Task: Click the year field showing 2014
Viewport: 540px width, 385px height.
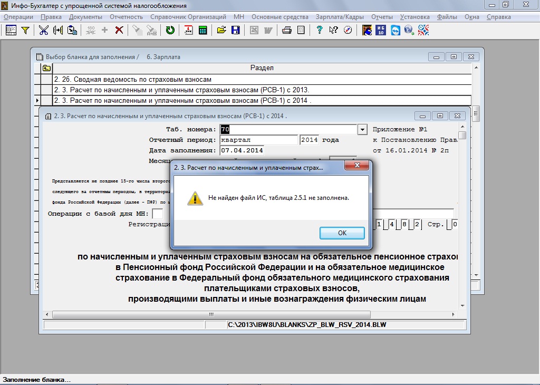Action: [x=309, y=140]
